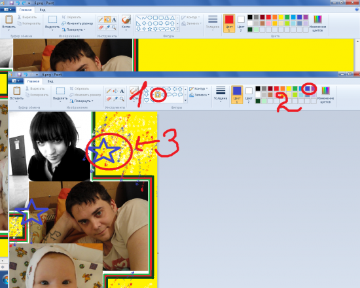Click Выделить selection button in front window
Screen dimensions: 360x288
pyautogui.click(x=60, y=95)
